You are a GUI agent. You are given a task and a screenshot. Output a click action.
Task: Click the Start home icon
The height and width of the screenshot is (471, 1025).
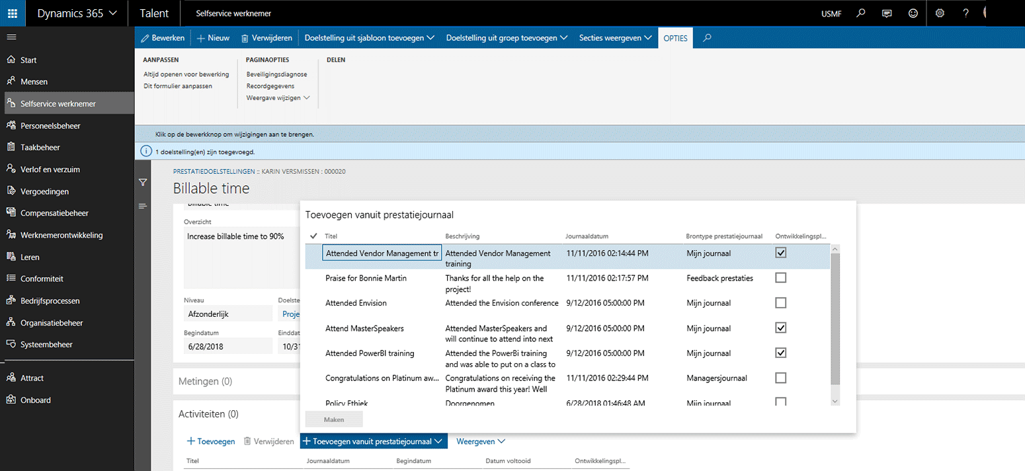(x=11, y=60)
